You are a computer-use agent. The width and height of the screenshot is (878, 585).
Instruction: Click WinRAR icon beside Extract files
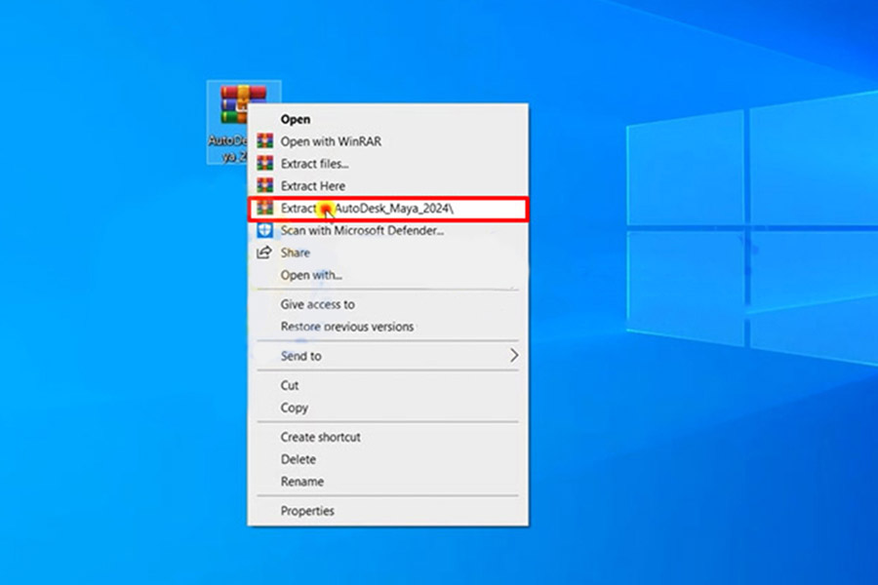(264, 164)
